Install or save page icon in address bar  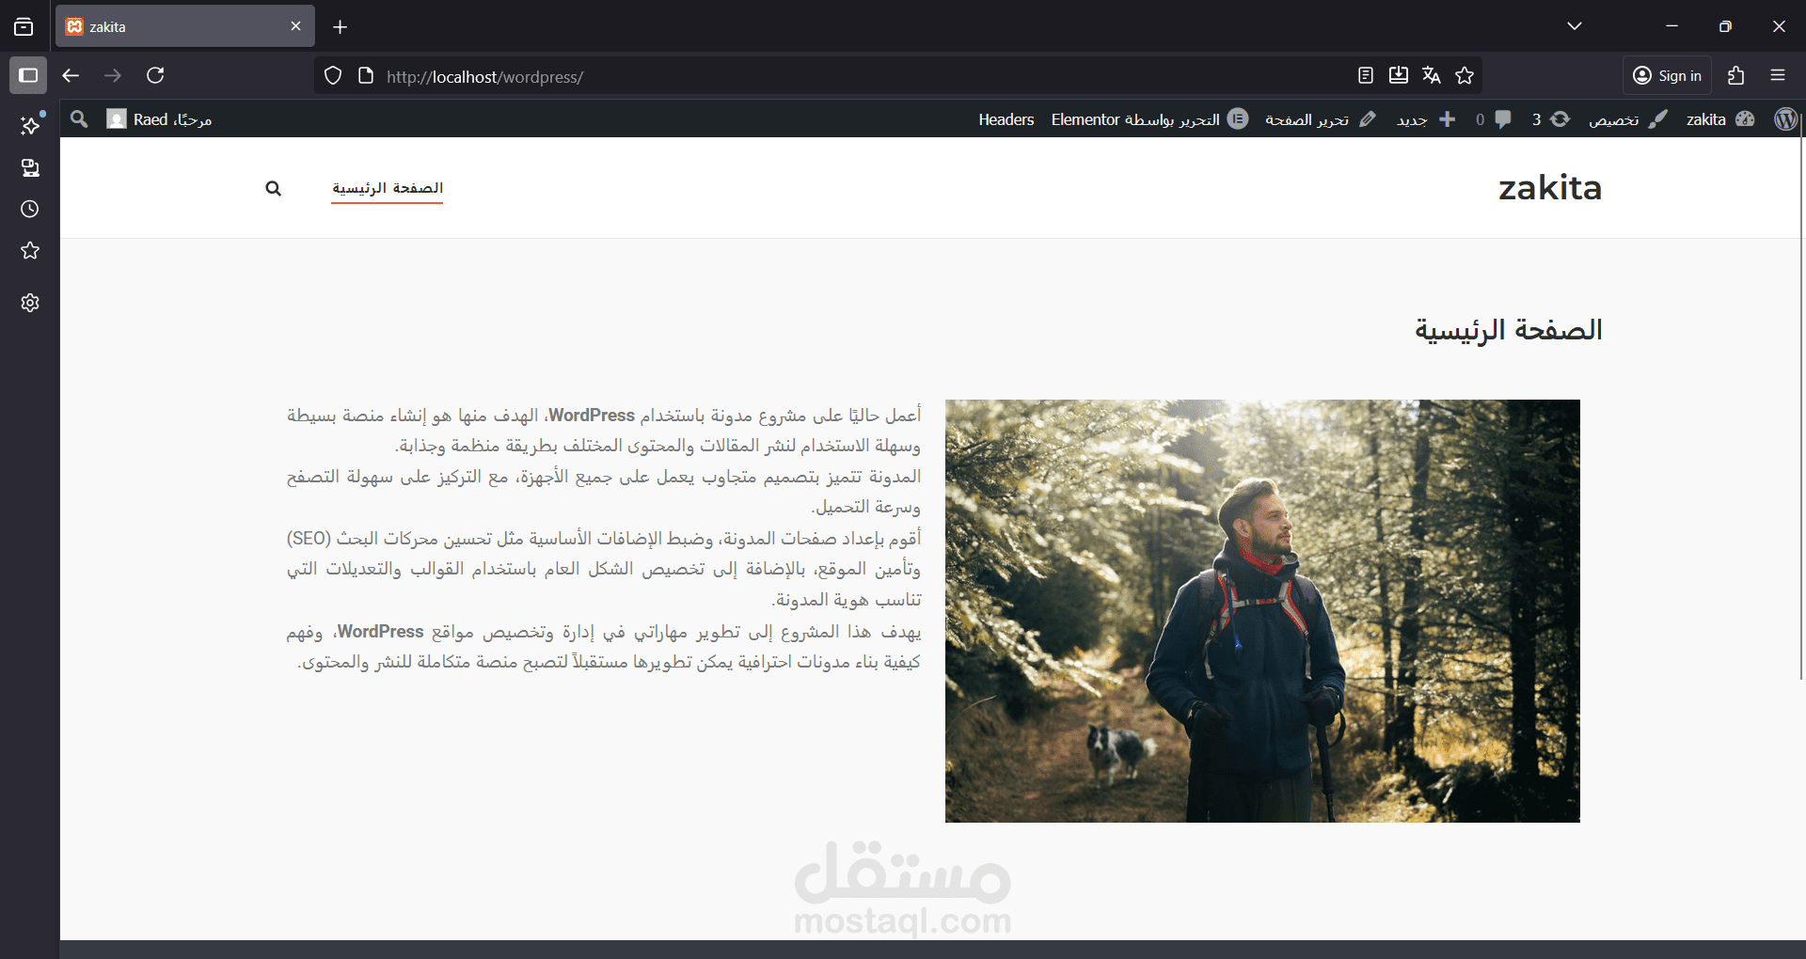(x=1399, y=75)
